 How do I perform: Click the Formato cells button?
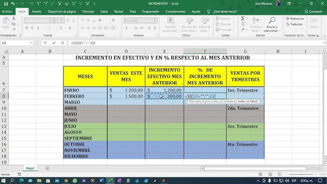224,30
